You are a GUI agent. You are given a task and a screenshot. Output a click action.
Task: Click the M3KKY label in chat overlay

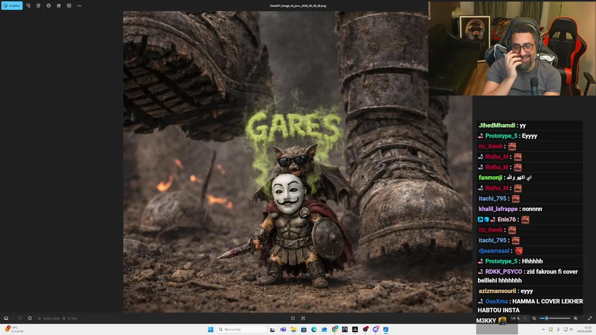tap(486, 321)
